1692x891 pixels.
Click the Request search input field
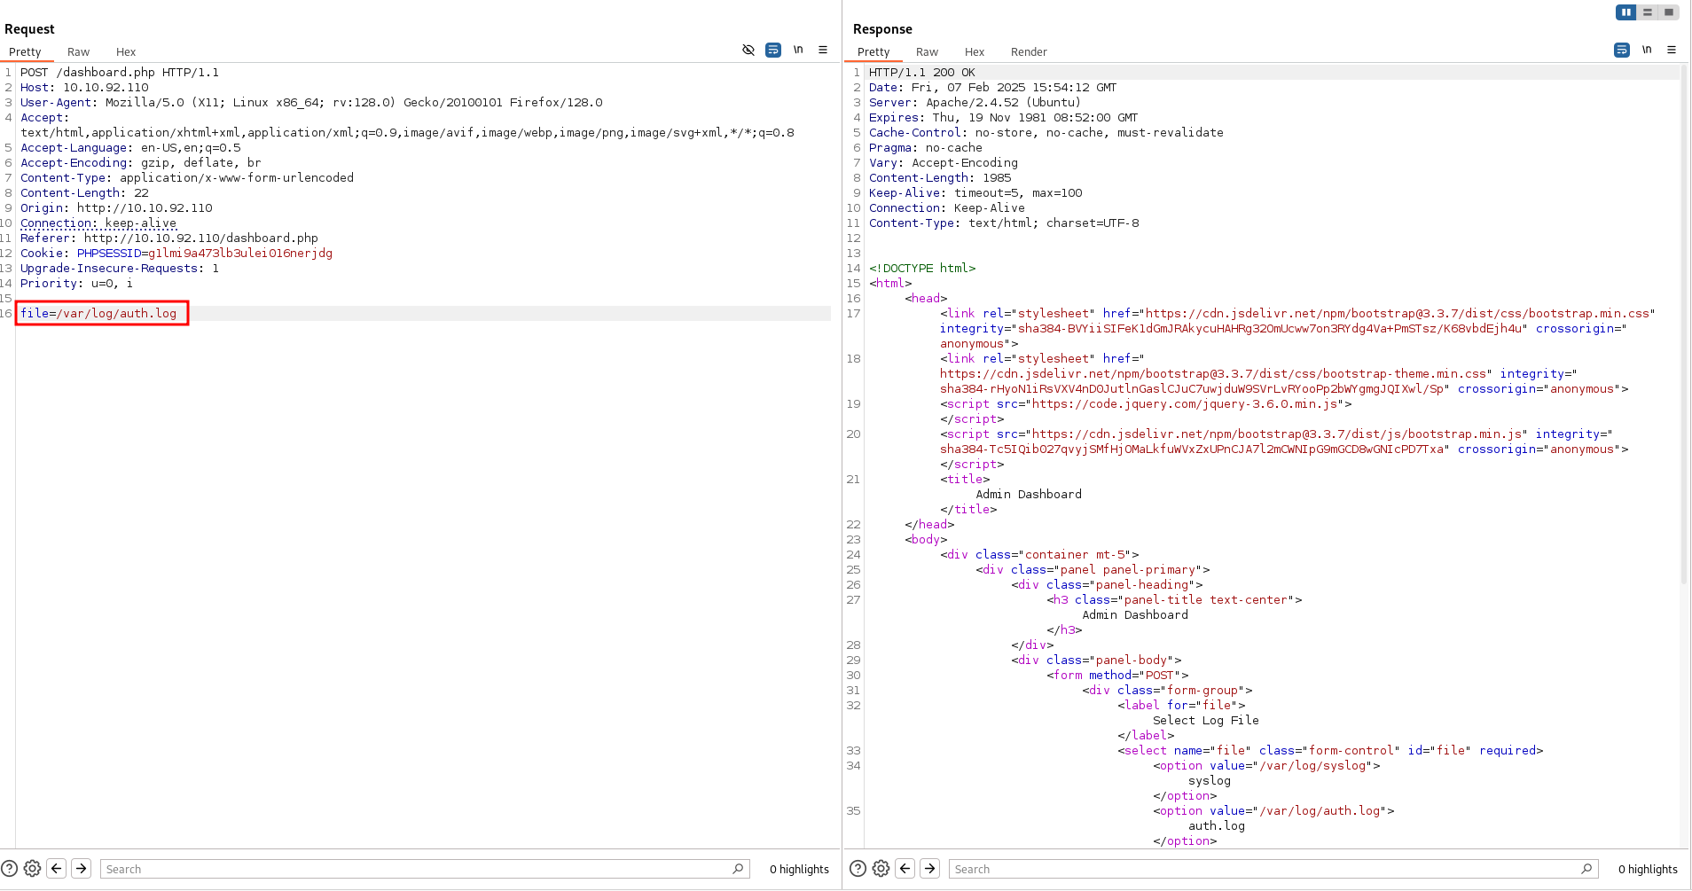(x=417, y=870)
